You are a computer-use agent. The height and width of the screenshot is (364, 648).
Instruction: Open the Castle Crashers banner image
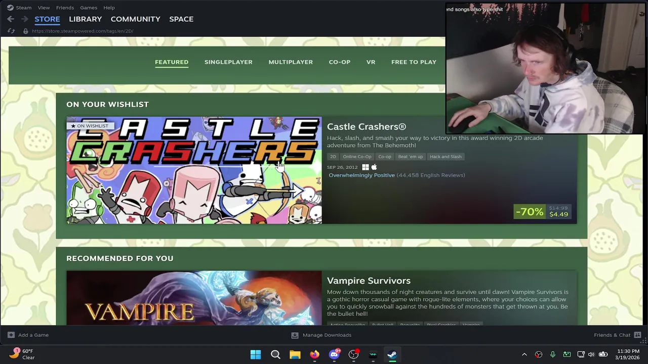tap(194, 170)
